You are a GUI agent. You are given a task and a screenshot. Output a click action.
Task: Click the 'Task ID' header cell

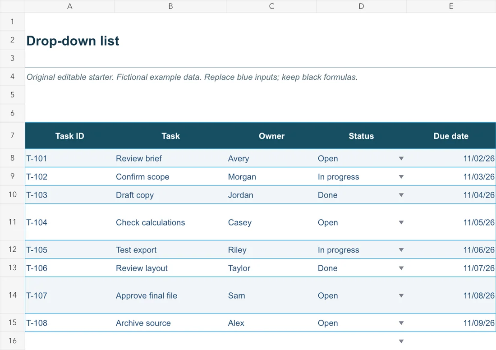coord(70,136)
